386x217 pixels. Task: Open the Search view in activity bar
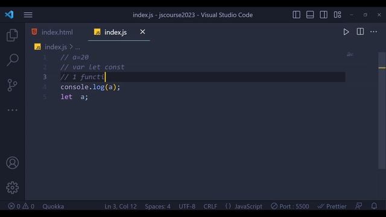click(x=12, y=60)
